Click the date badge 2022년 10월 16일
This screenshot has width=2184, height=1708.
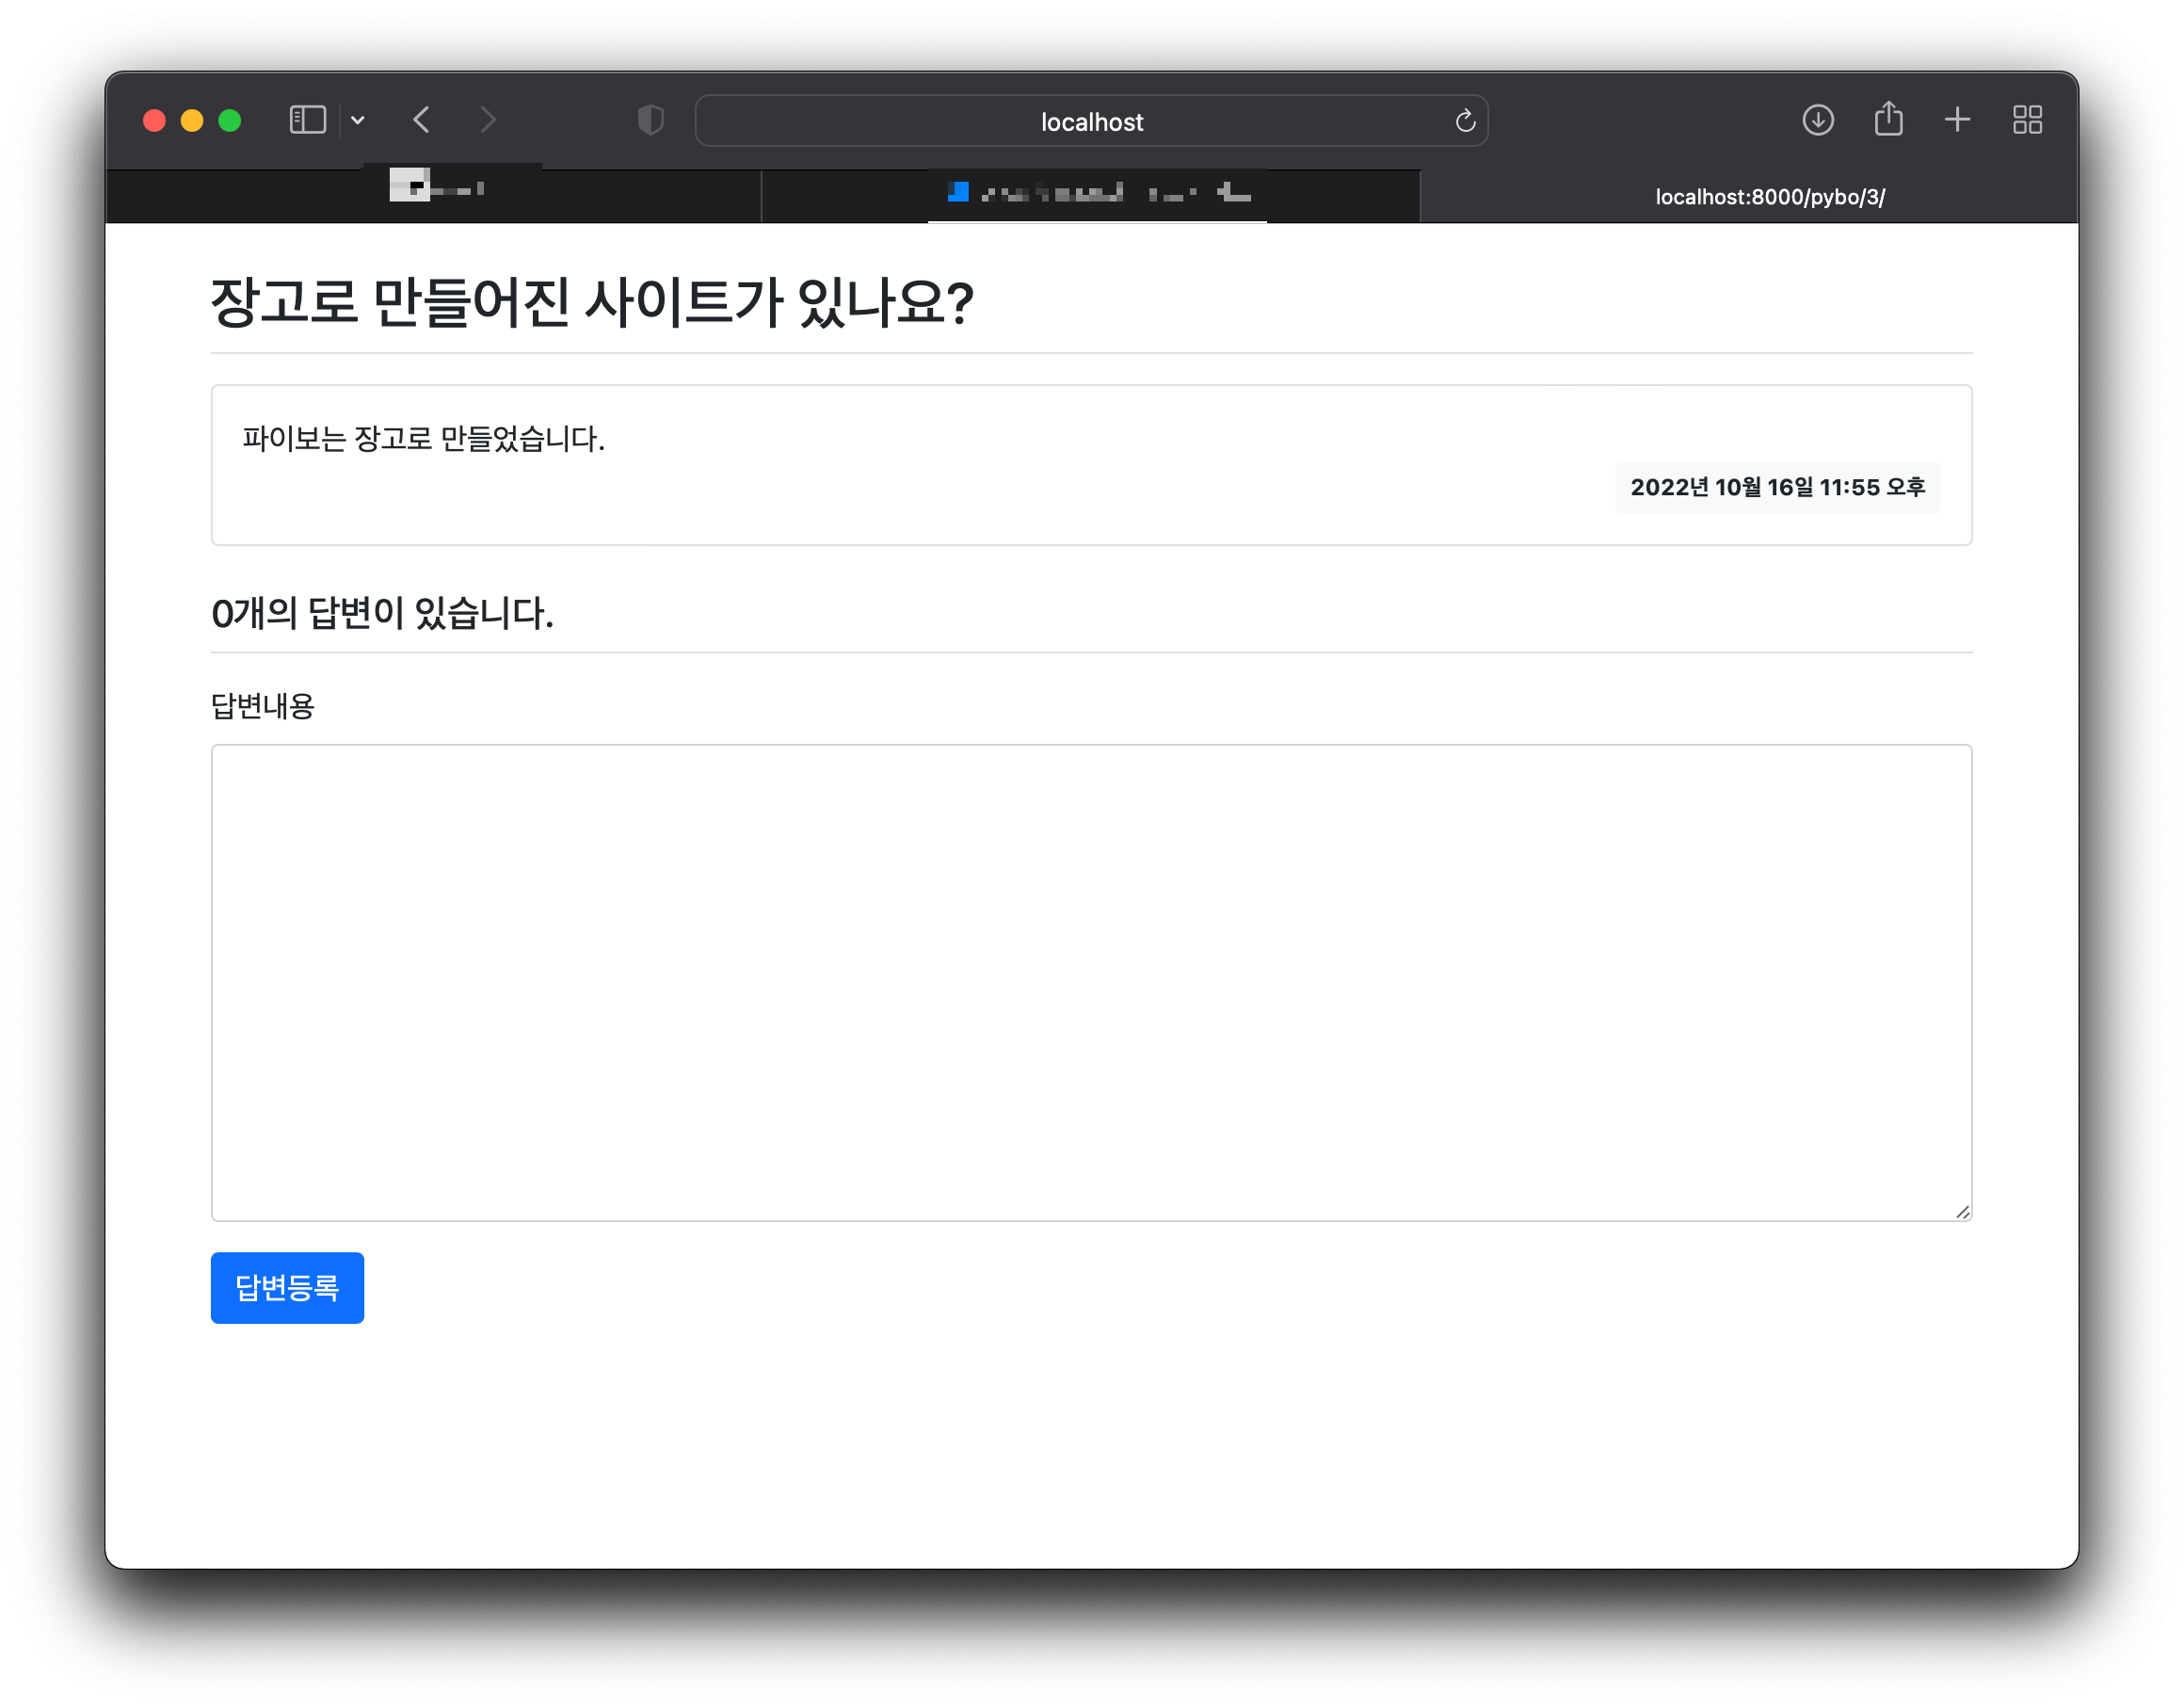[x=1777, y=487]
